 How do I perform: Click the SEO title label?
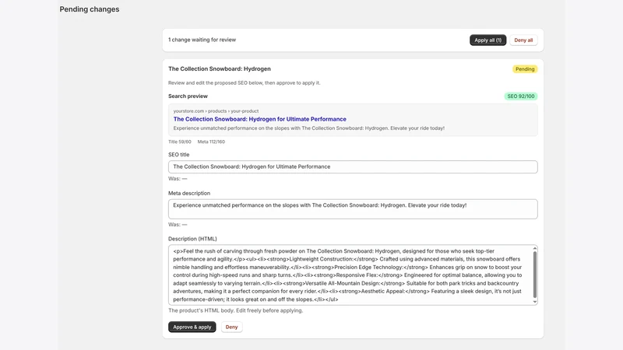179,155
